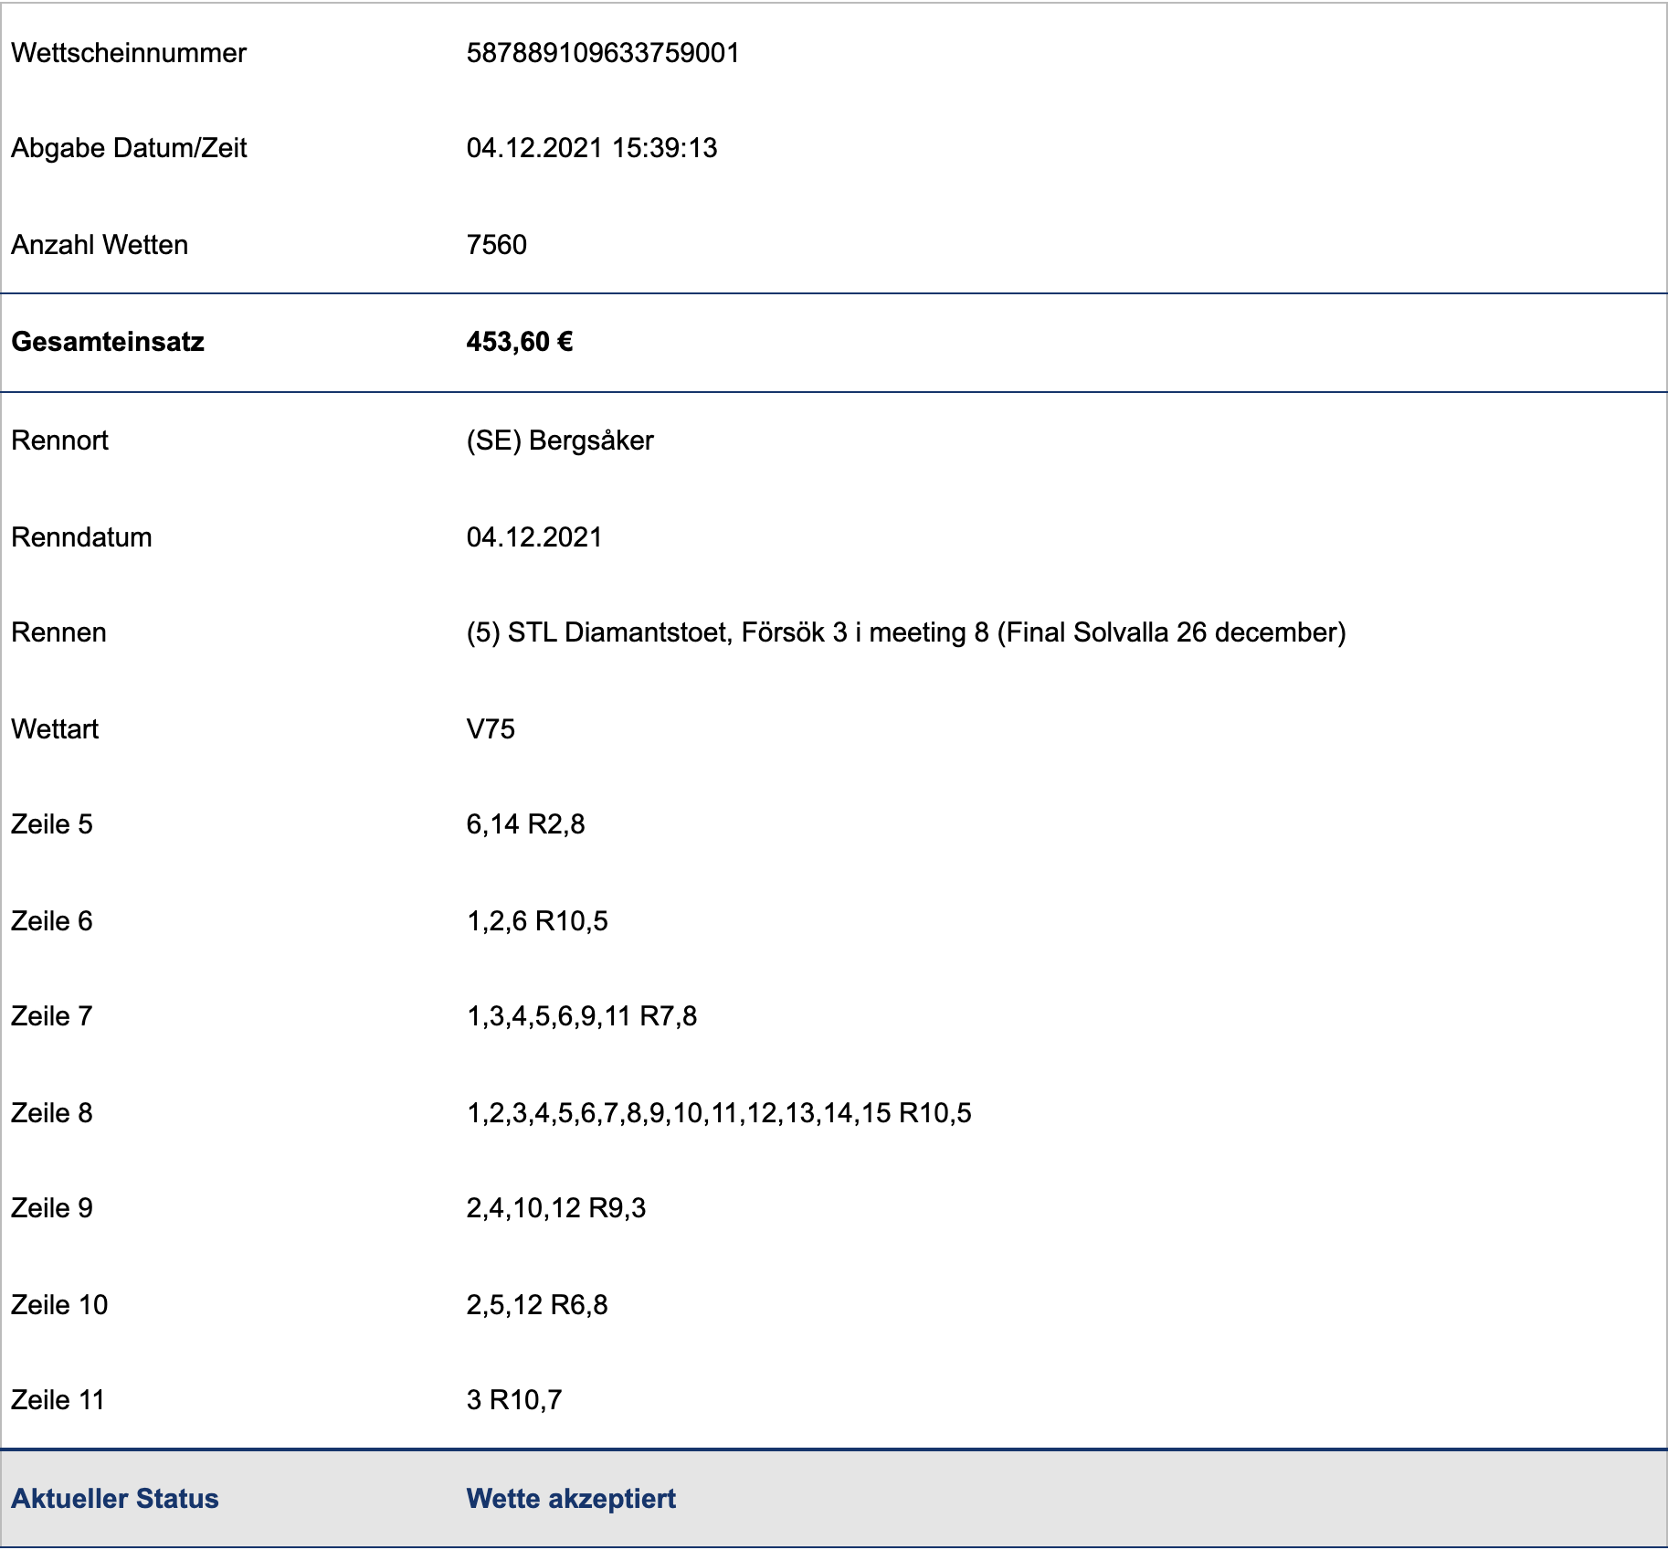Select picks 1,2,6 R10,5
Viewport: 1668px width, 1550px height.
(x=537, y=921)
